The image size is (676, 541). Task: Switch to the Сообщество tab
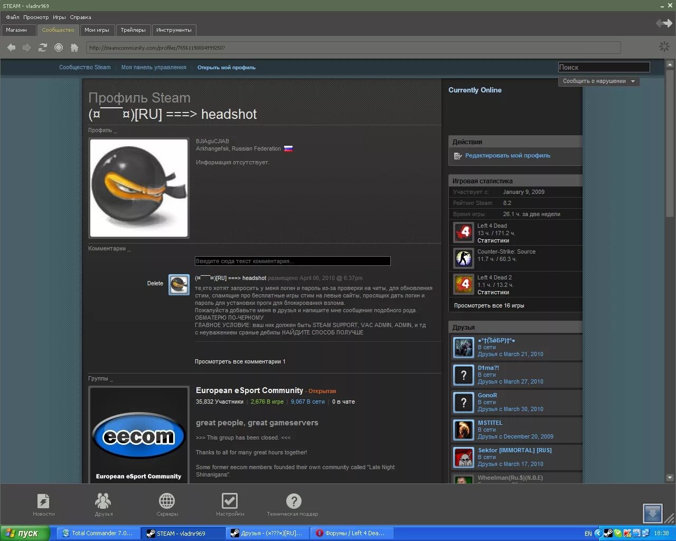pyautogui.click(x=58, y=30)
